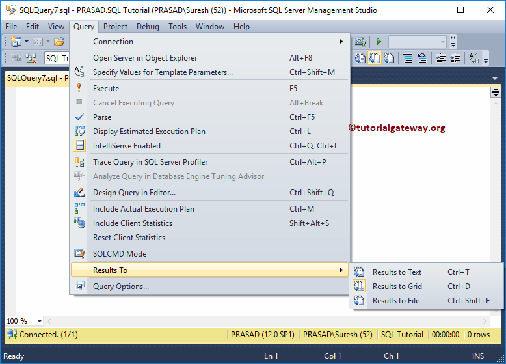The width and height of the screenshot is (506, 364).
Task: Click the Activity Monitor toolbar icon
Action: point(360,42)
